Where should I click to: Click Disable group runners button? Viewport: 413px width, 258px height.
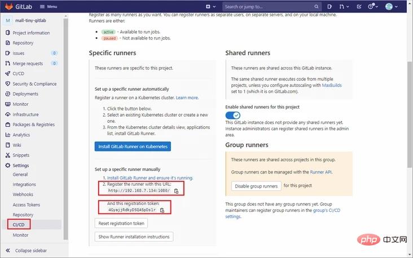point(256,186)
